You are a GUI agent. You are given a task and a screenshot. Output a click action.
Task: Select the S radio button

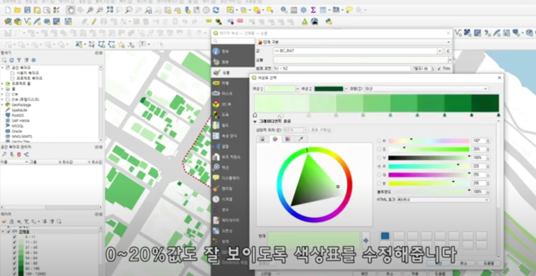pos(379,150)
